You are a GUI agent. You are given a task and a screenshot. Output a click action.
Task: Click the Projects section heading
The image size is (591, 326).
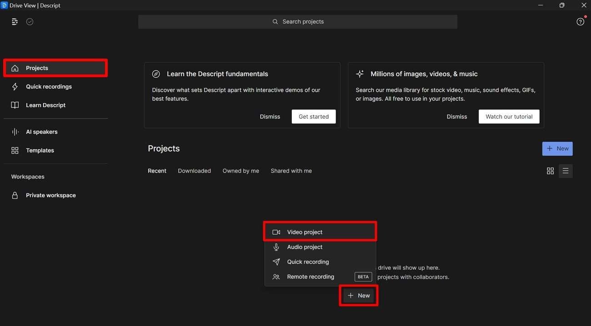[x=164, y=148]
